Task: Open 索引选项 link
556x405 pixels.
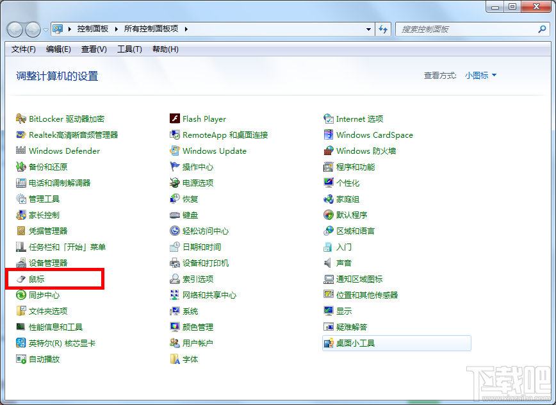Action: coord(198,279)
